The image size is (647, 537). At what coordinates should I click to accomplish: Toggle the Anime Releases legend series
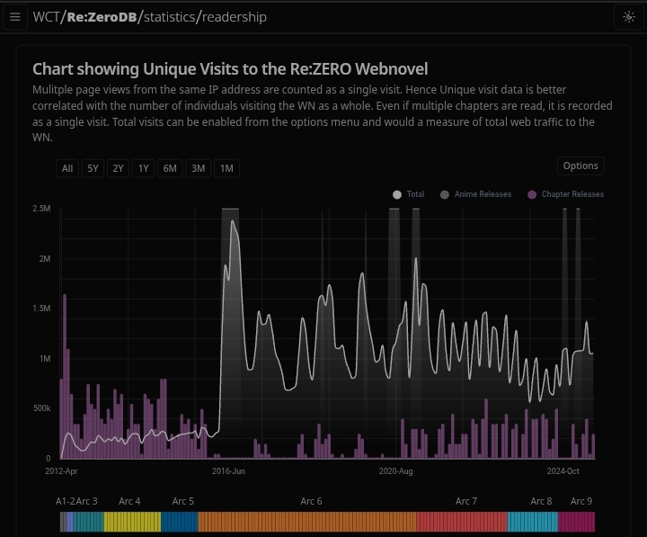(475, 194)
